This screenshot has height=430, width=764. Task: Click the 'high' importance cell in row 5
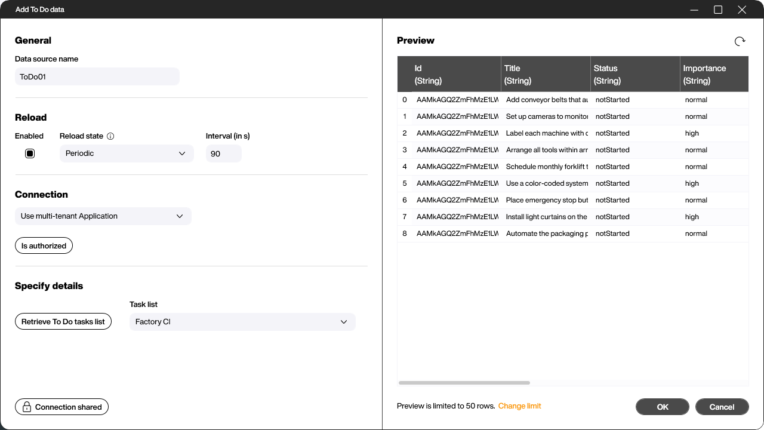pyautogui.click(x=714, y=183)
